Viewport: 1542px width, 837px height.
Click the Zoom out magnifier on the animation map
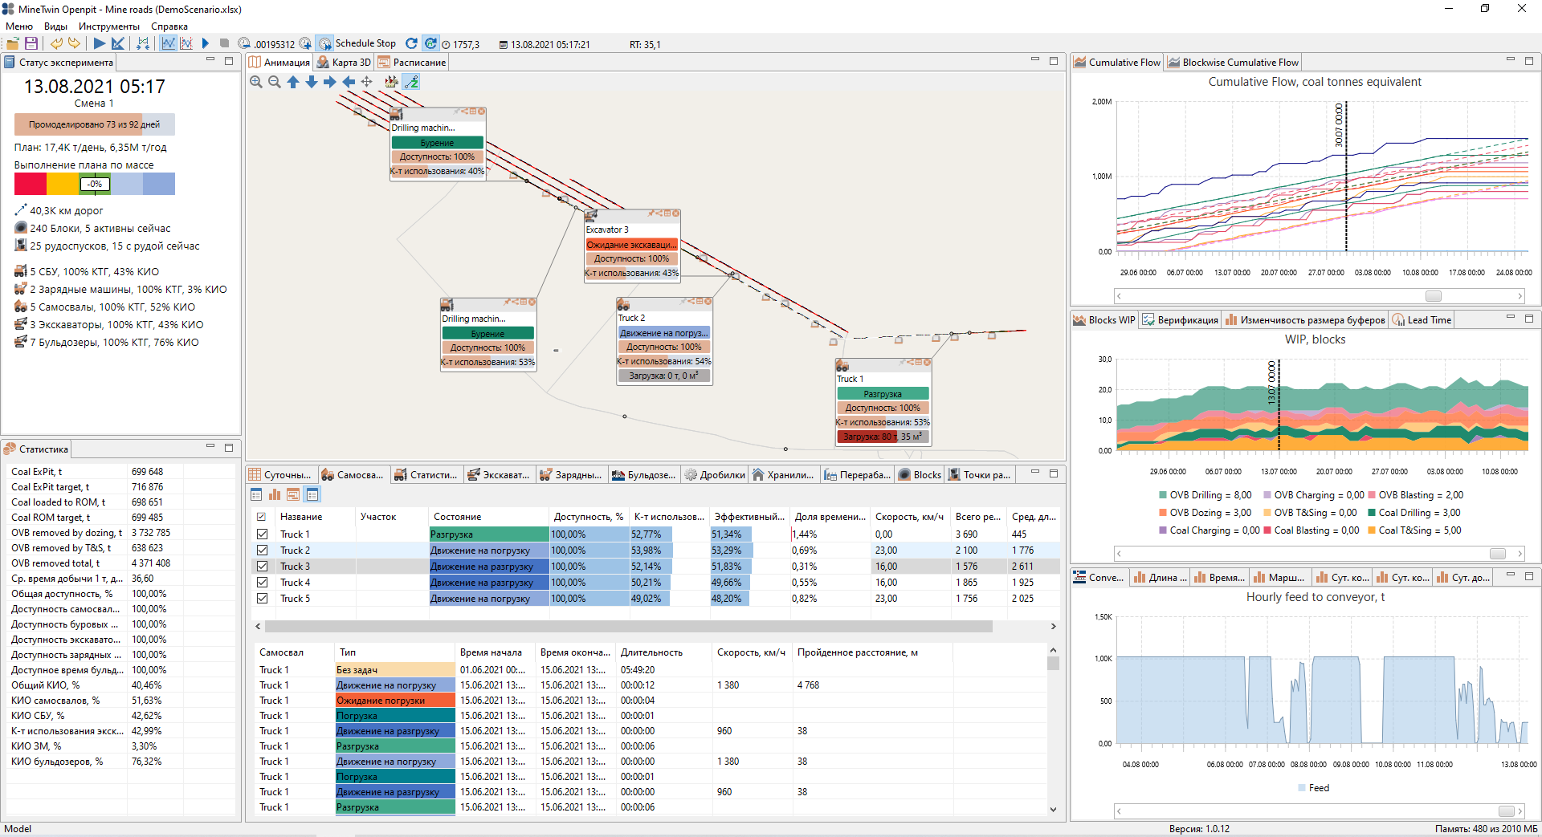[275, 82]
